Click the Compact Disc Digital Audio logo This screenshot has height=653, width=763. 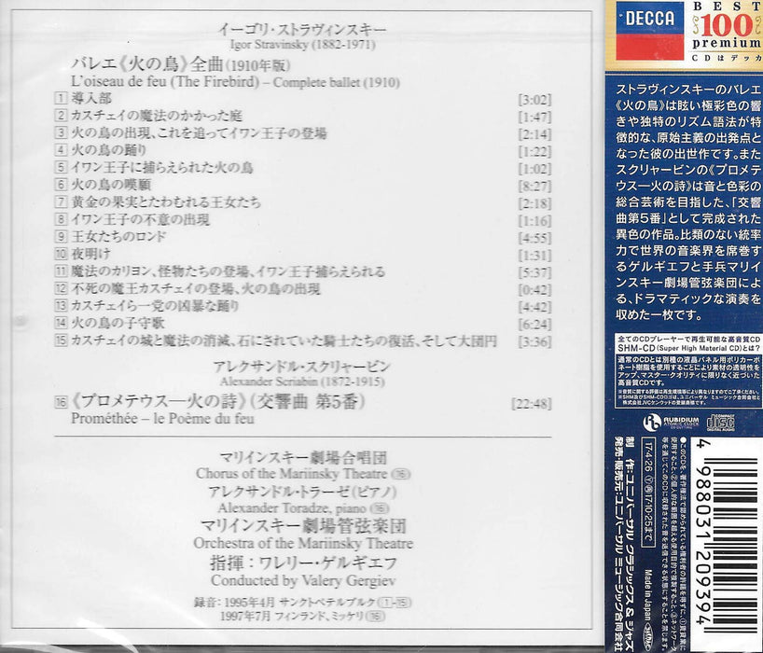[720, 422]
